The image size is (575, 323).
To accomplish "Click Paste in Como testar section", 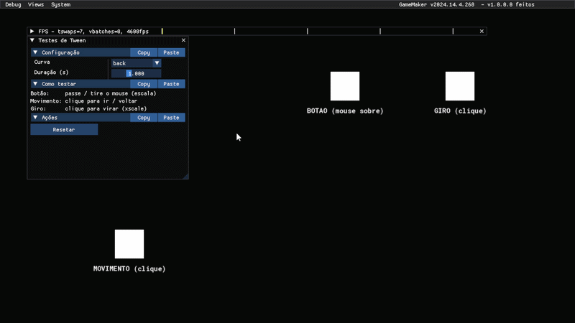I will point(171,84).
